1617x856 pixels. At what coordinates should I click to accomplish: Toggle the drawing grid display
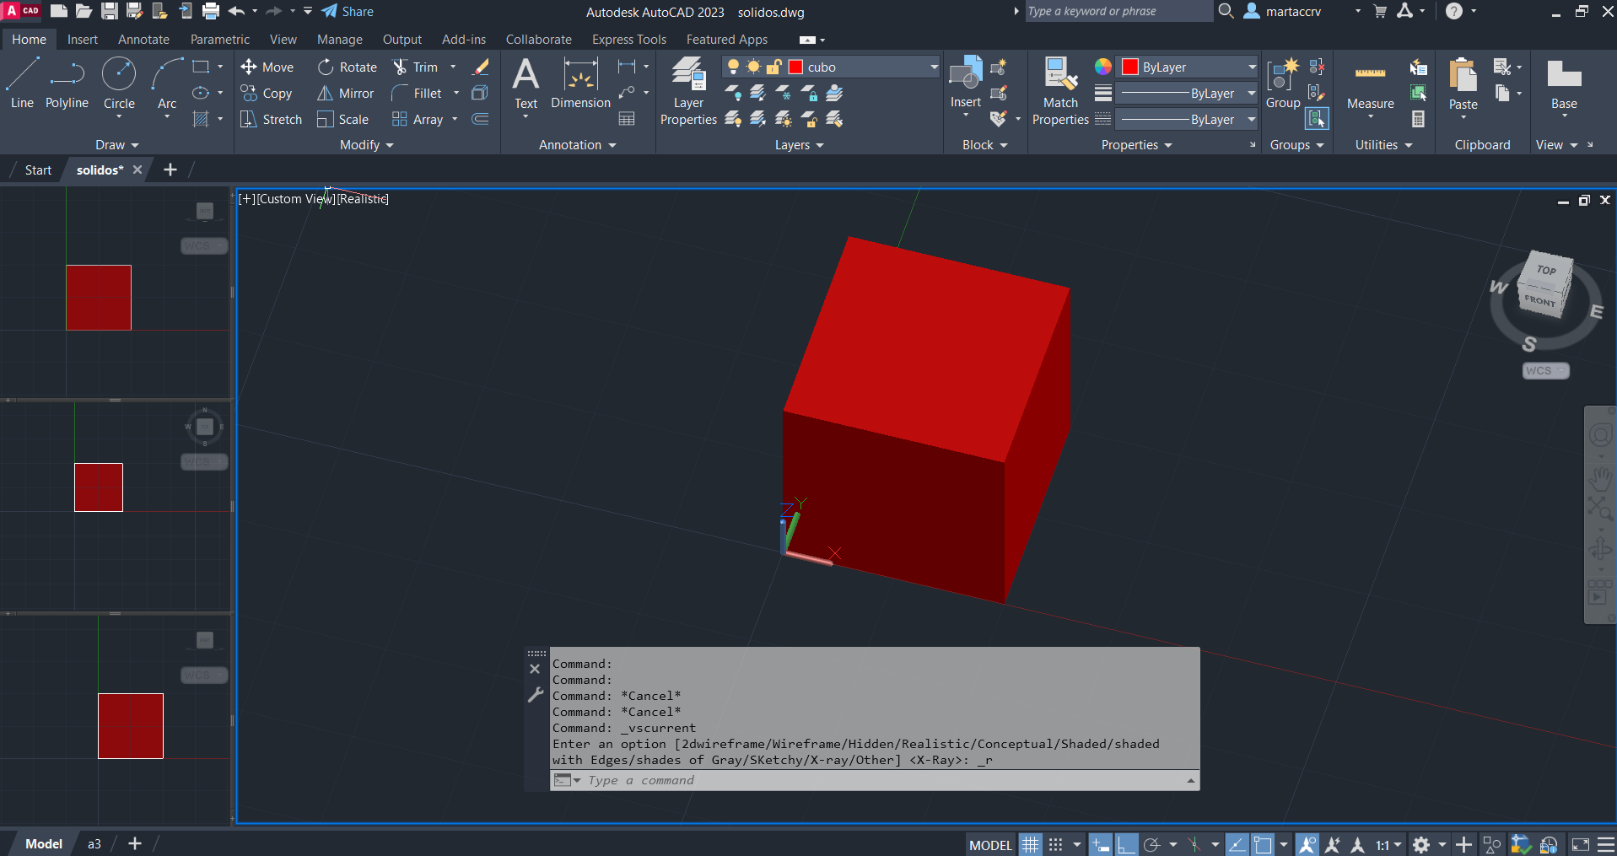[1030, 844]
